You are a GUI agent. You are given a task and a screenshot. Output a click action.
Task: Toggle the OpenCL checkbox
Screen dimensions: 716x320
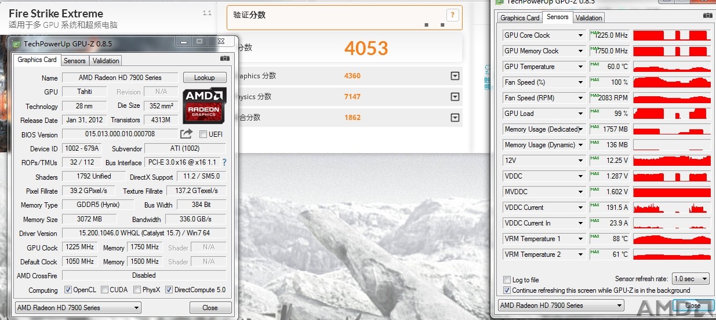pyautogui.click(x=68, y=290)
